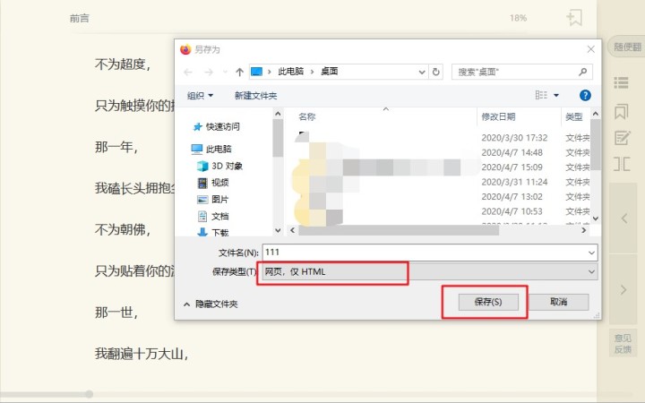Go up one folder level arrow

click(x=239, y=72)
